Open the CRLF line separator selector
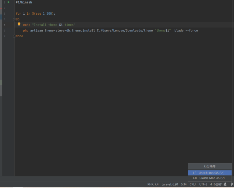The height and width of the screenshot is (188, 234). [x=193, y=184]
